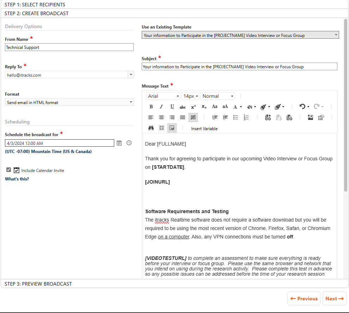
Task: Justify the message text
Action: [x=183, y=117]
